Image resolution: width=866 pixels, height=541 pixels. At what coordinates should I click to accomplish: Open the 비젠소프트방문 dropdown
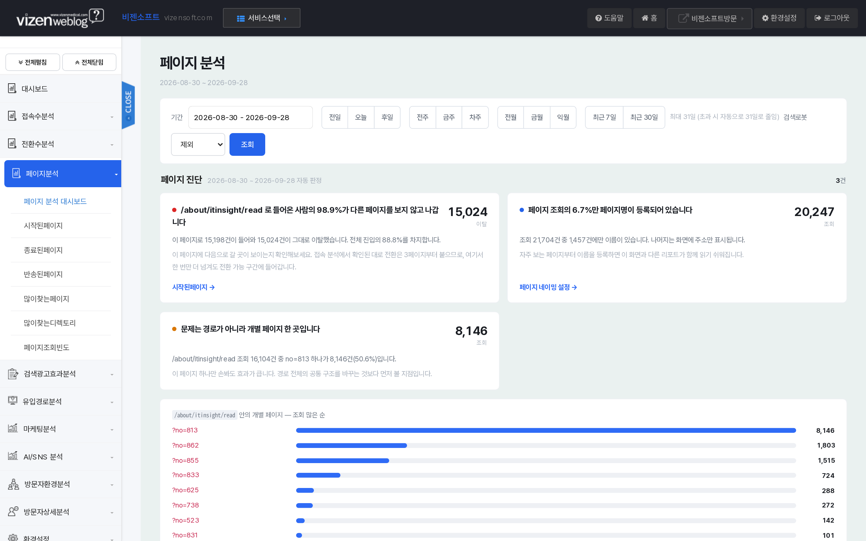[x=709, y=18]
